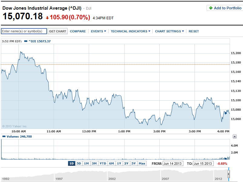Click the blue ^DJI legend color swatch
Screen dimensions: 243x182
click(x=26, y=41)
